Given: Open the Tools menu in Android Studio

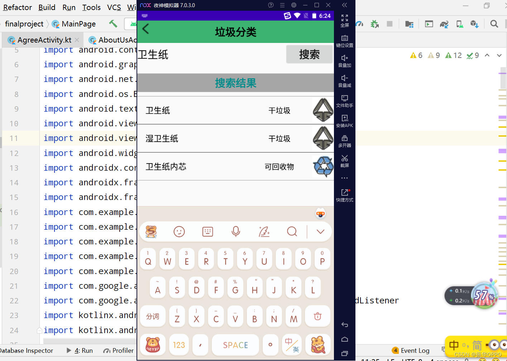Looking at the screenshot, I should click(91, 7).
